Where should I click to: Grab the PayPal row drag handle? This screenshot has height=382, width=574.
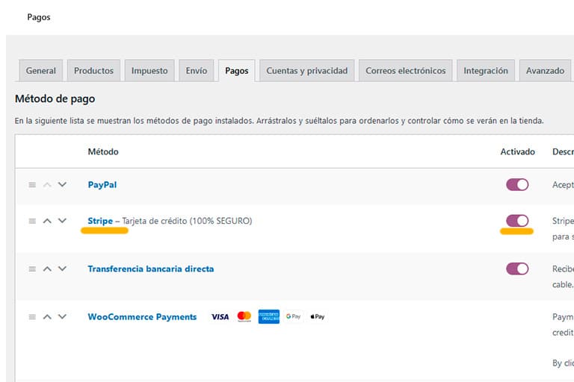[32, 185]
